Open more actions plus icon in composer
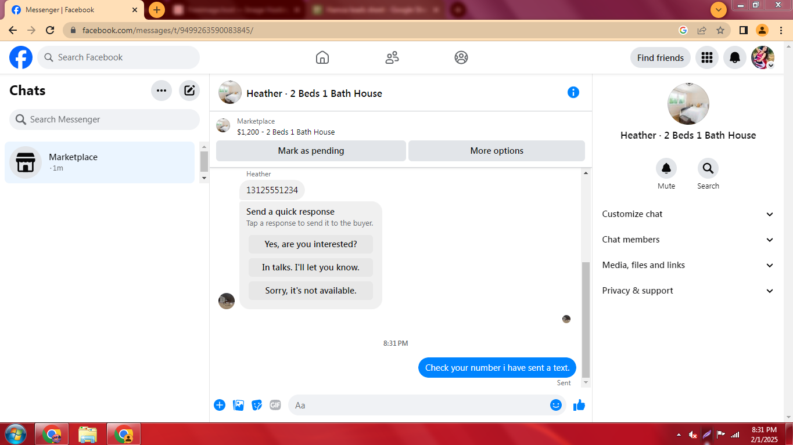The width and height of the screenshot is (793, 445). [220, 405]
